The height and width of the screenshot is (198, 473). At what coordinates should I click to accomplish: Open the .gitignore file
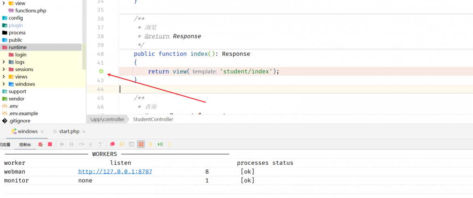coord(19,121)
